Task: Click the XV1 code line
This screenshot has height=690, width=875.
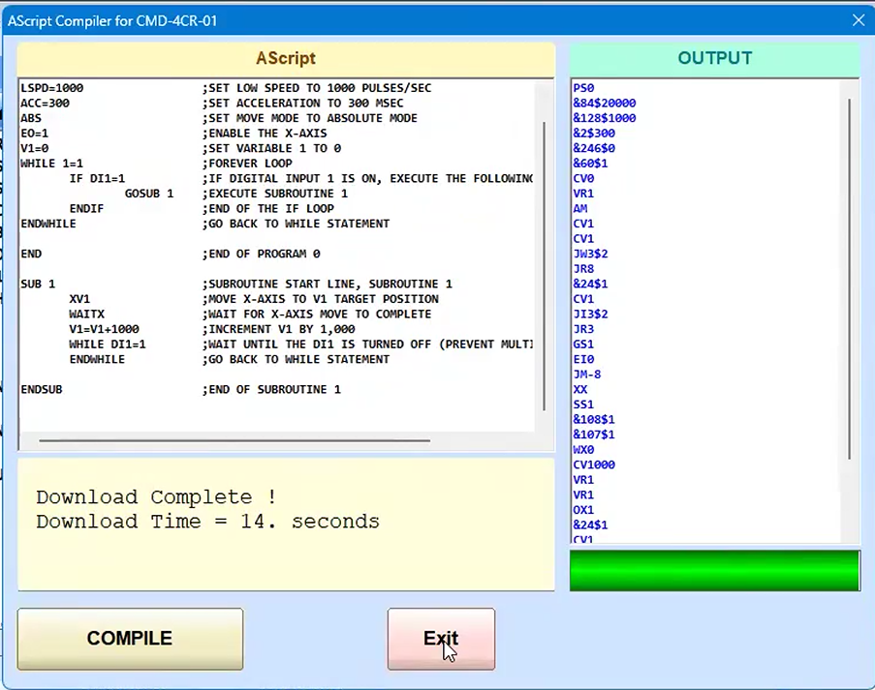Action: pyautogui.click(x=79, y=299)
